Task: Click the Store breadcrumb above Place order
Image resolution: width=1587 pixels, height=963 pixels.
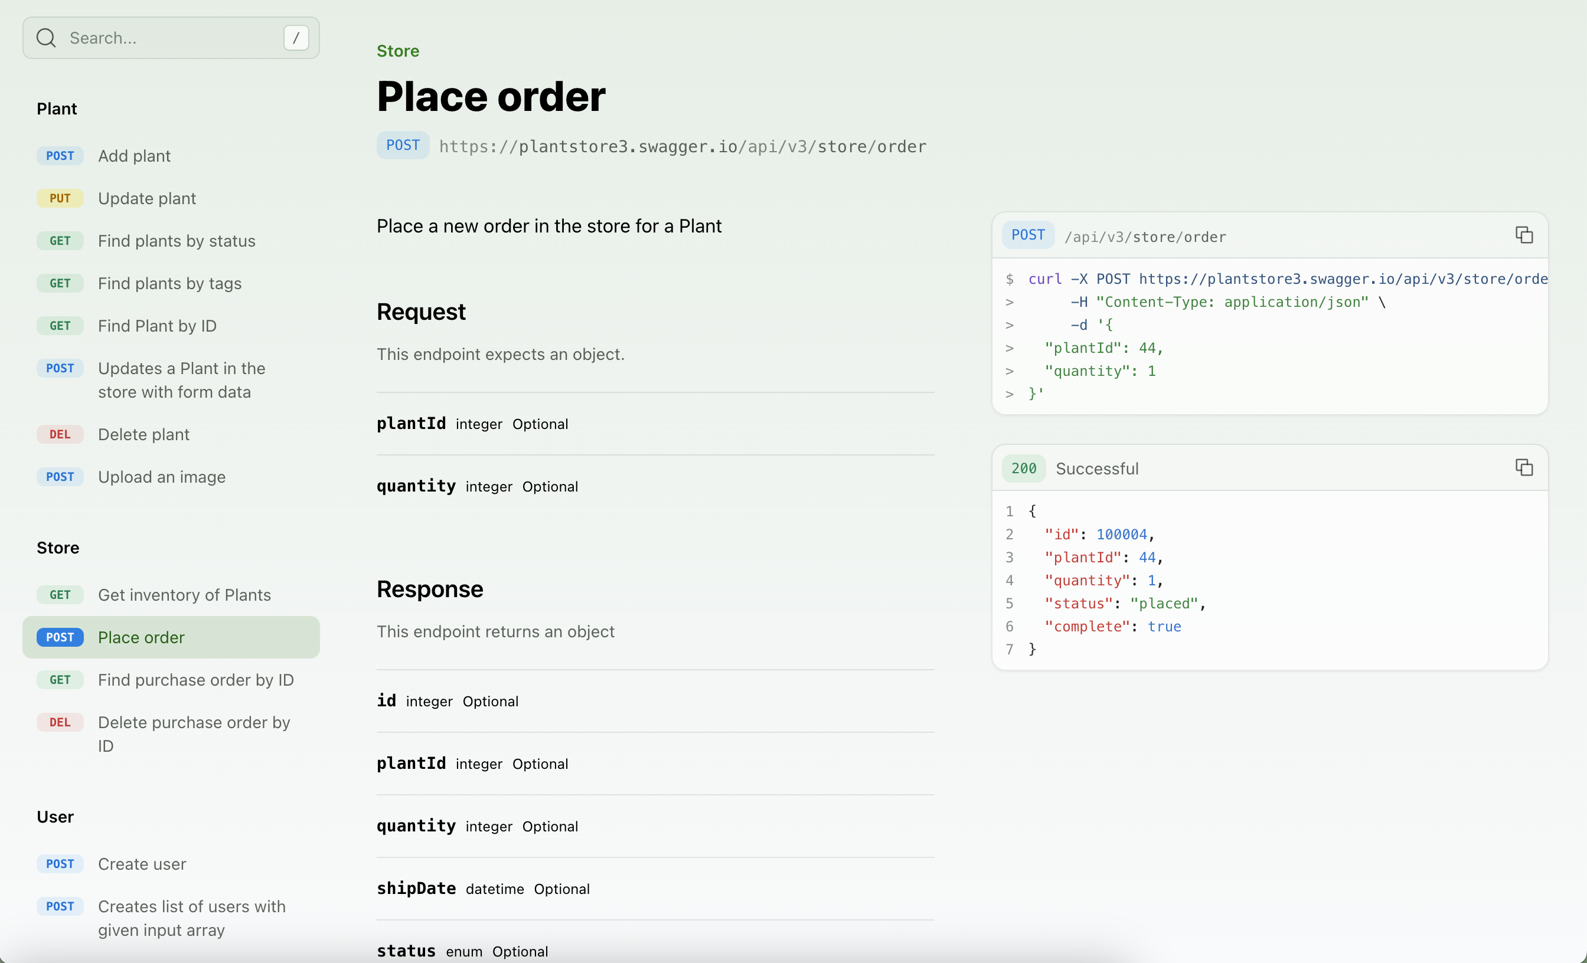Action: click(x=397, y=51)
